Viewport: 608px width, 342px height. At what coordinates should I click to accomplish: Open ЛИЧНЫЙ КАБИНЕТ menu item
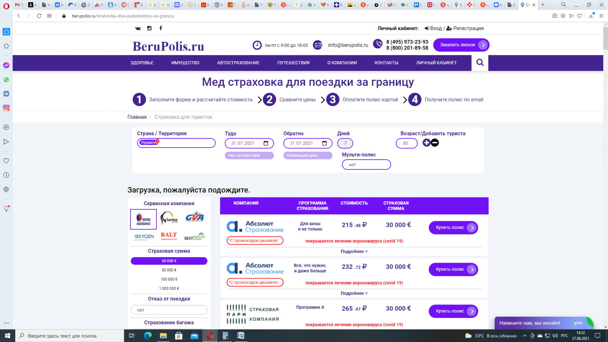tap(436, 63)
